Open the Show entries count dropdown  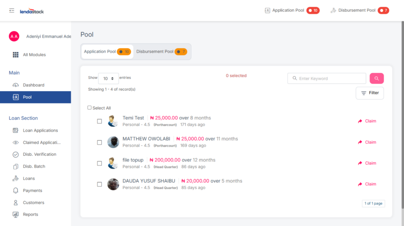click(x=108, y=79)
